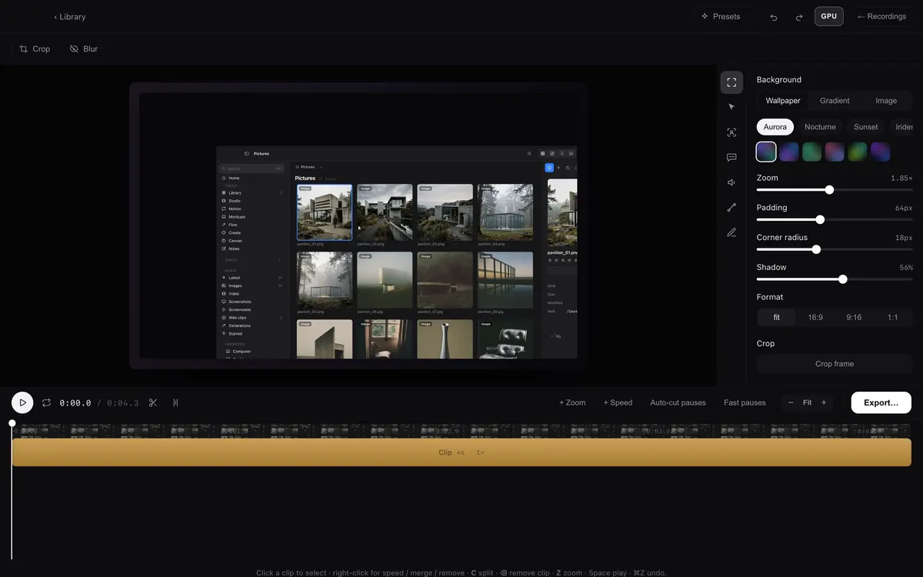Image resolution: width=923 pixels, height=577 pixels.
Task: Select the gold Clip on timeline
Action: (461, 452)
